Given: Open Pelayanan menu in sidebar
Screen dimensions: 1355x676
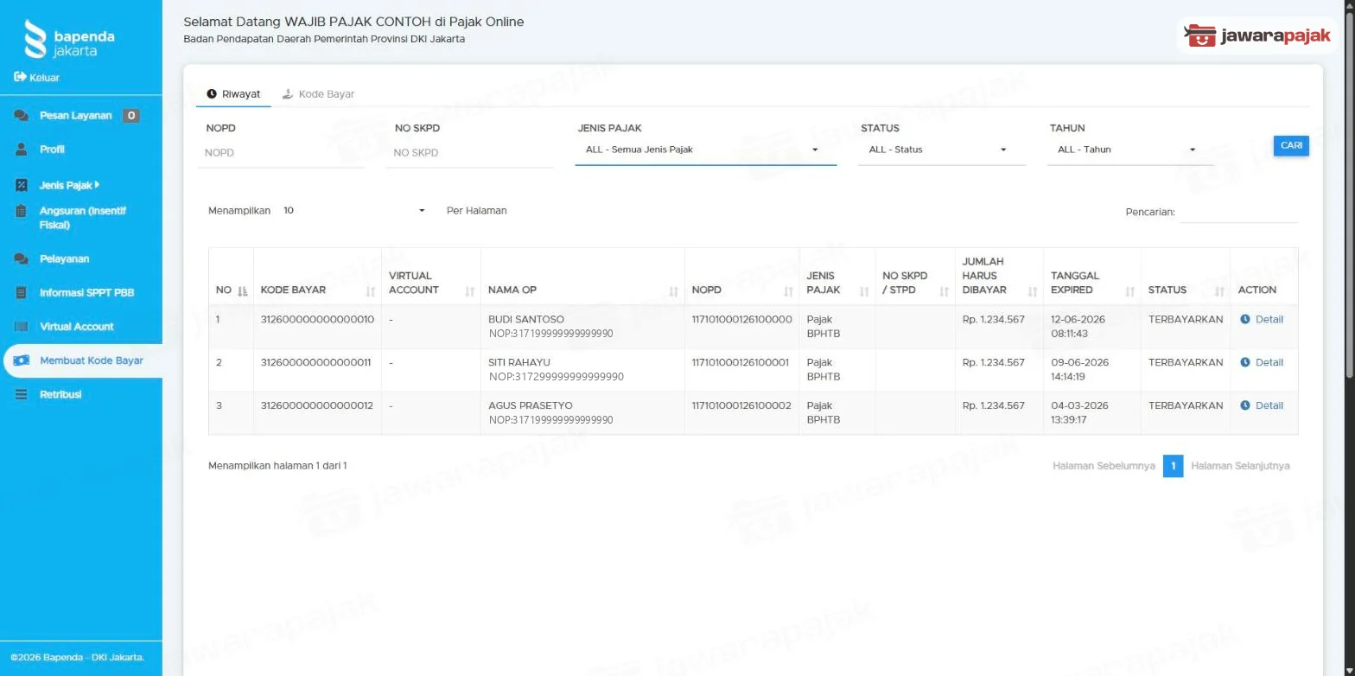Looking at the screenshot, I should [x=64, y=258].
